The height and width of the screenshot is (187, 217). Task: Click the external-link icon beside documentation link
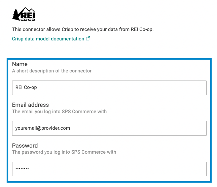[x=88, y=38]
